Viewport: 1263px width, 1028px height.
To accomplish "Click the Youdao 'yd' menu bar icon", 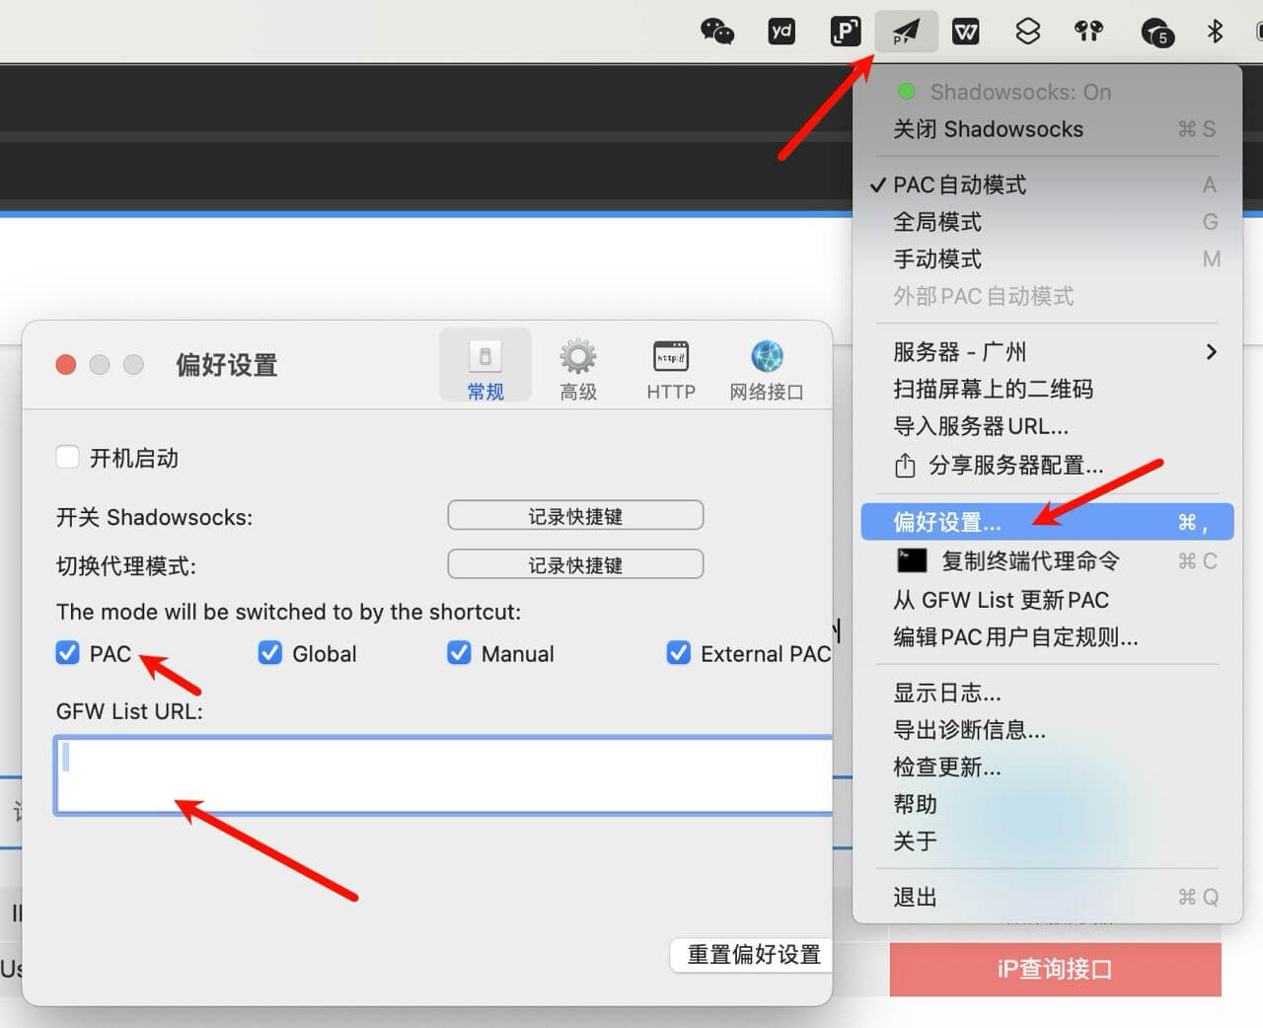I will (781, 32).
